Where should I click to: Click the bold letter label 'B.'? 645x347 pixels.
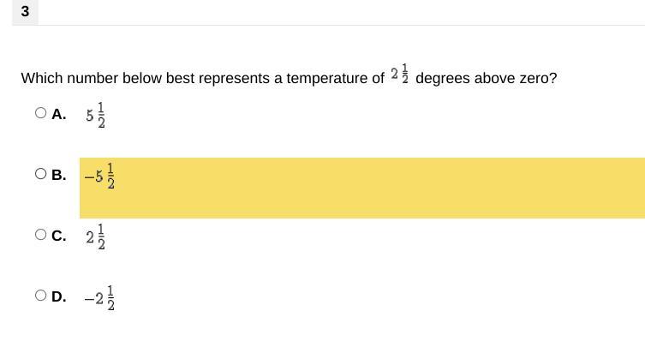59,175
